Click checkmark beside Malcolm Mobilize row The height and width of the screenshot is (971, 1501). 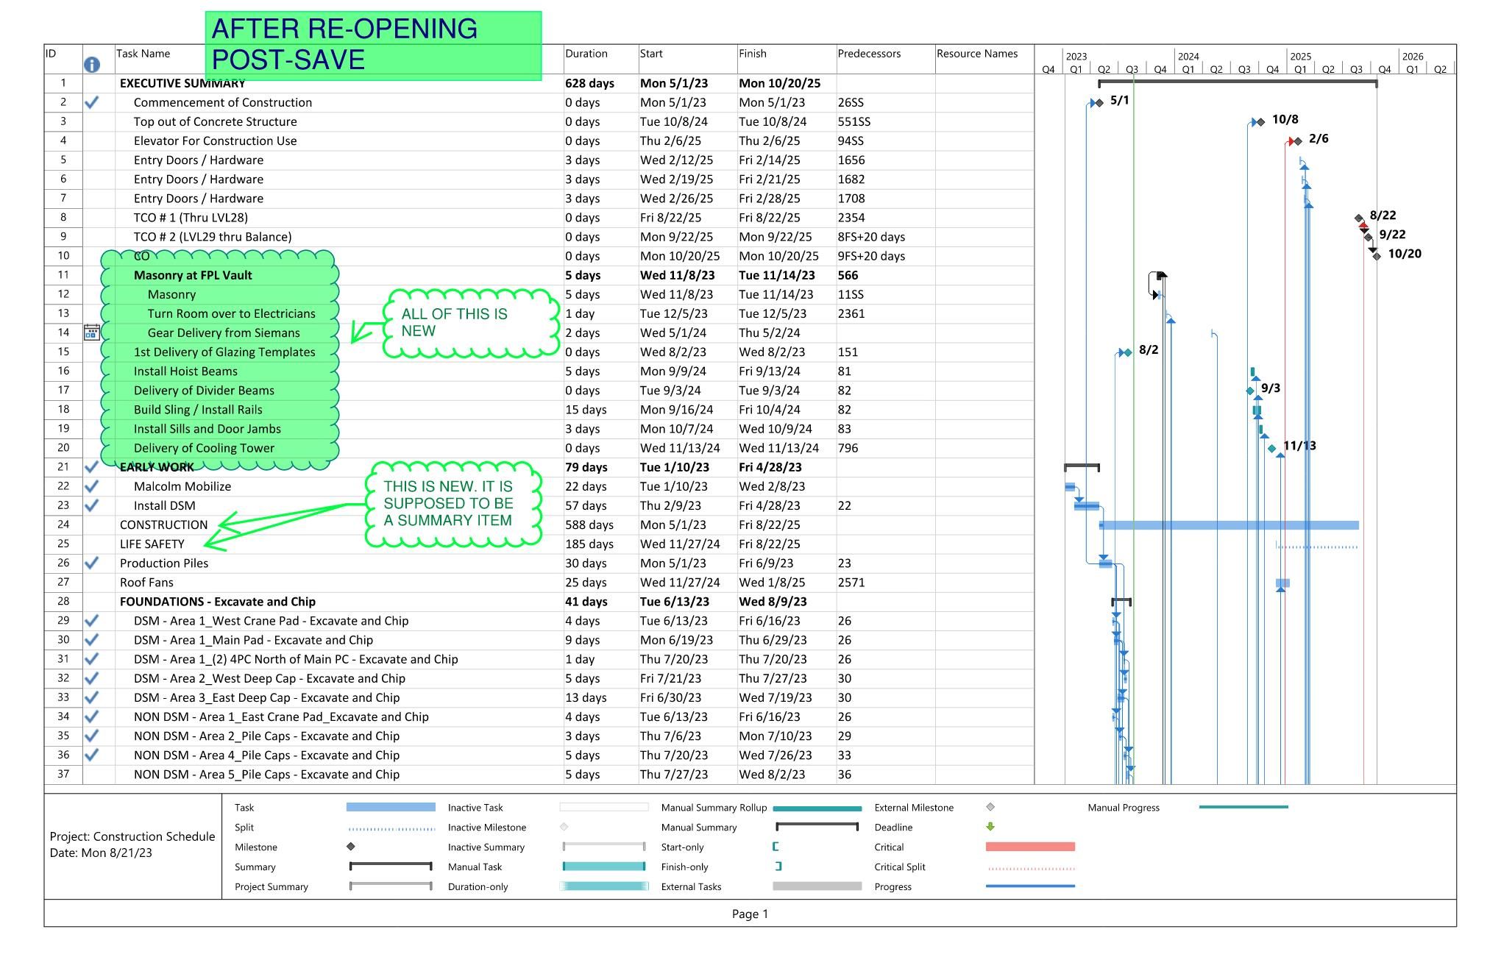[92, 486]
